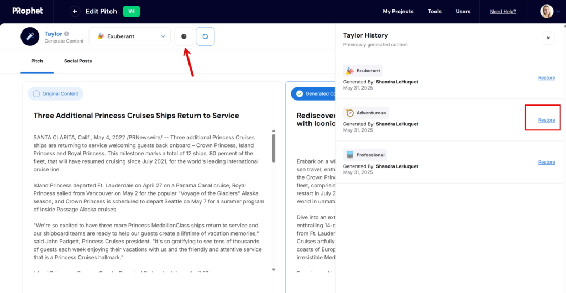Open the user profile avatar

click(547, 12)
